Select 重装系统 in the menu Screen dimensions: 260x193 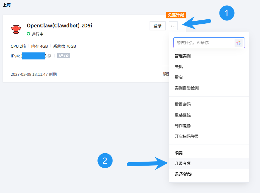click(182, 115)
